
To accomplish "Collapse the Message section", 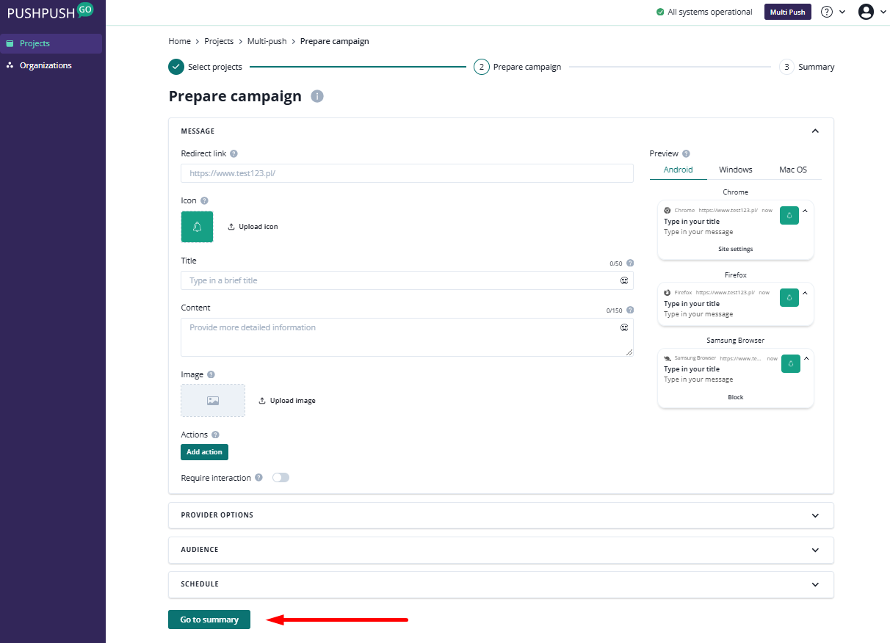I will (815, 131).
